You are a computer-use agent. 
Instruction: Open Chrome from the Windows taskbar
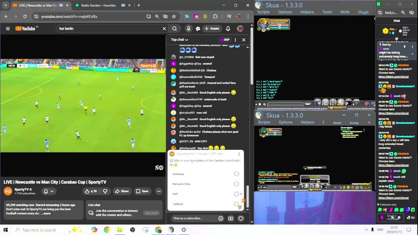(107, 230)
